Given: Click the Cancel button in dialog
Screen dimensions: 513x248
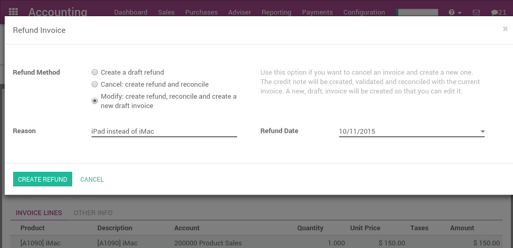Looking at the screenshot, I should tap(92, 179).
